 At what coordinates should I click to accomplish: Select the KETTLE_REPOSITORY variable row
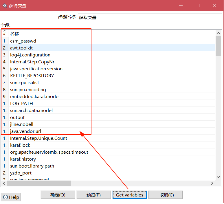(32, 76)
